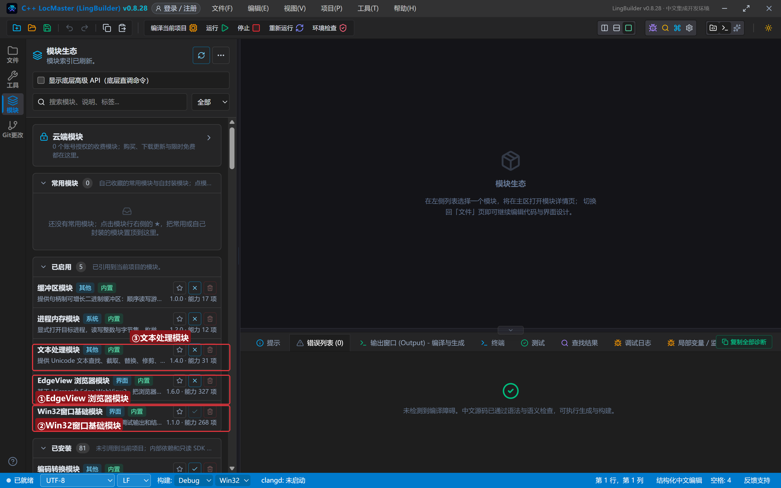Open the debug bug icon in top-right toolbar
Viewport: 781px width, 488px height.
coord(653,28)
